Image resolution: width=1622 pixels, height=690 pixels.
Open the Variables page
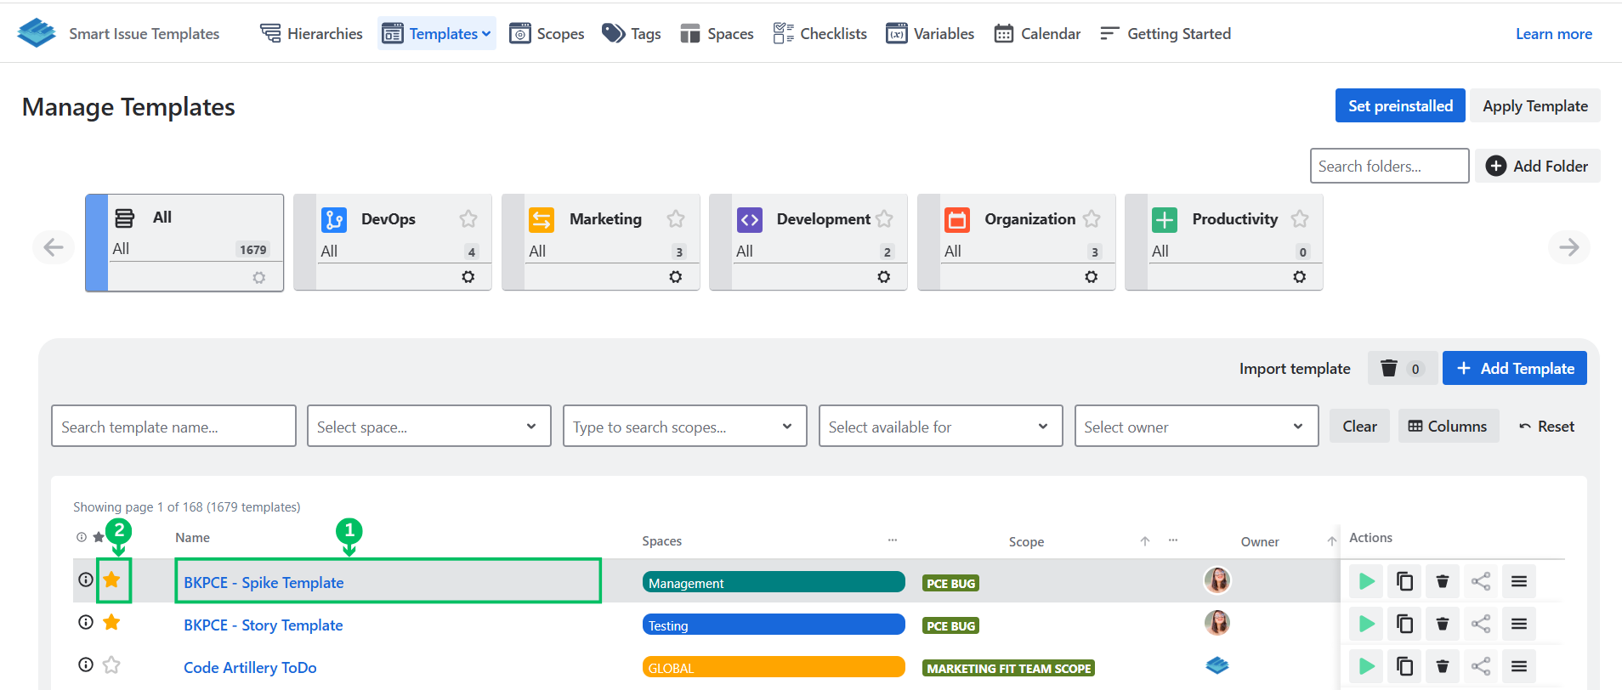point(930,34)
